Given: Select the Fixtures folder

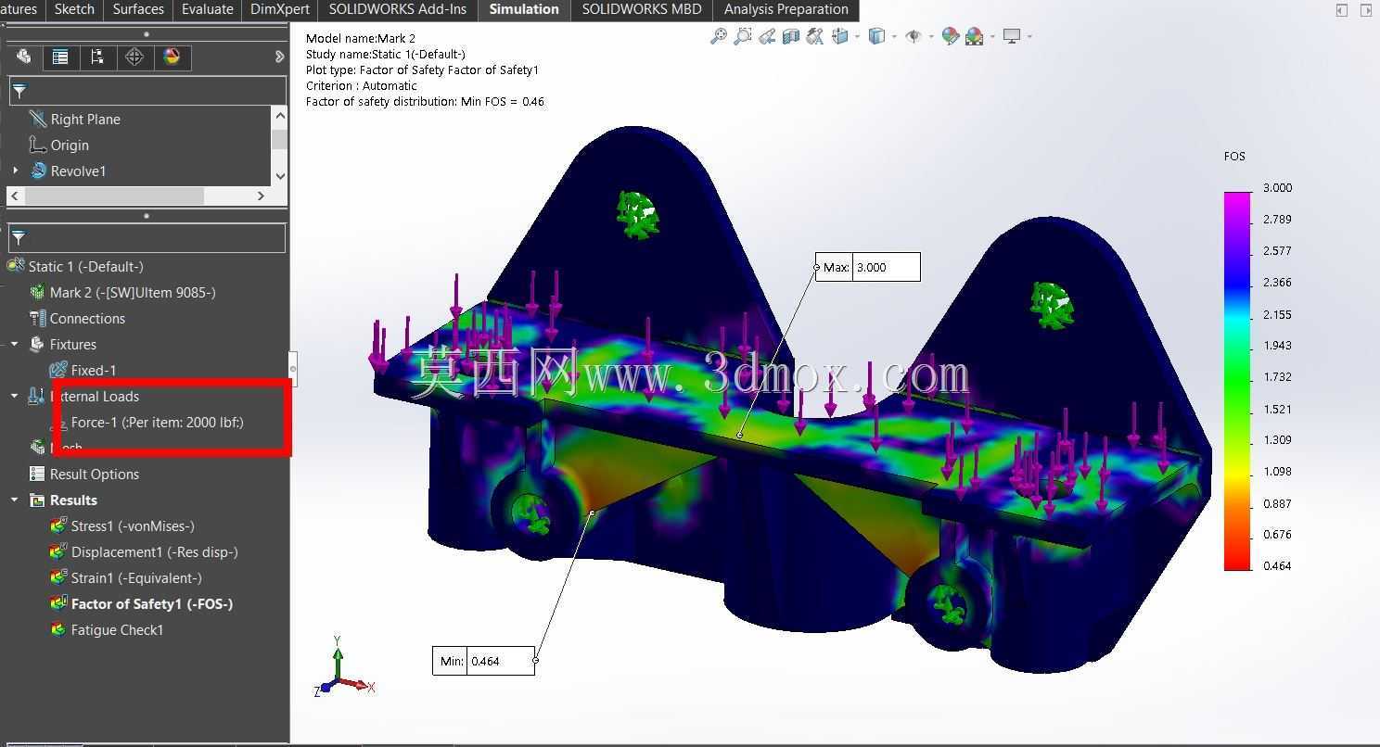Looking at the screenshot, I should tap(72, 344).
